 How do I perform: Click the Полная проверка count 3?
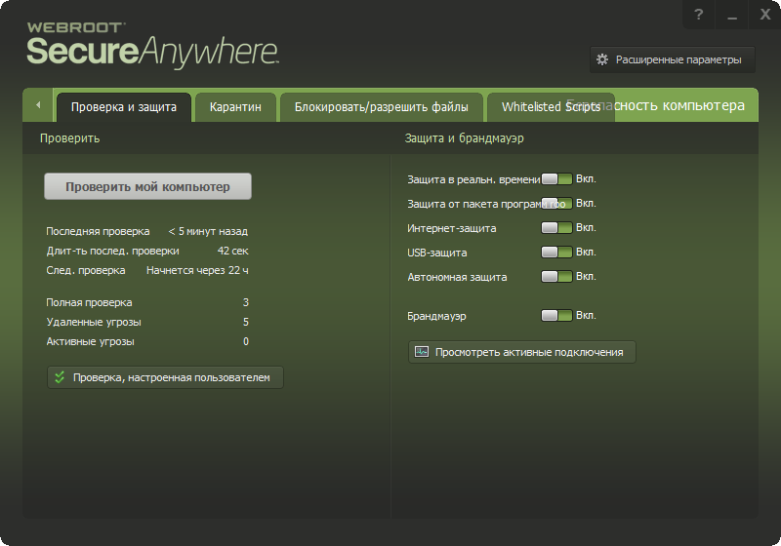pyautogui.click(x=246, y=302)
